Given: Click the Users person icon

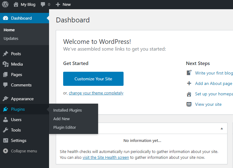Looking at the screenshot, I should [x=6, y=120].
